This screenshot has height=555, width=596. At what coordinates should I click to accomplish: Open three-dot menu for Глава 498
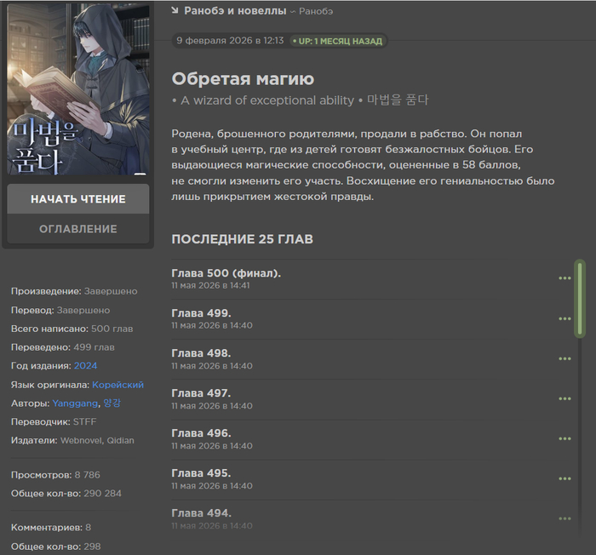(564, 358)
